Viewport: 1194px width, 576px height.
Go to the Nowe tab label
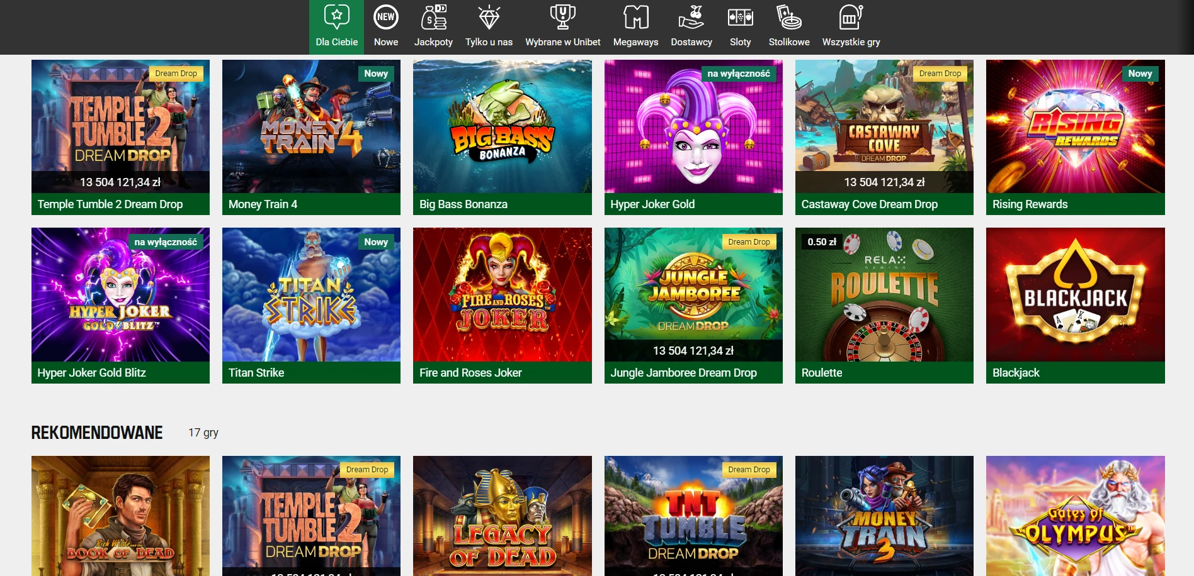click(x=386, y=42)
